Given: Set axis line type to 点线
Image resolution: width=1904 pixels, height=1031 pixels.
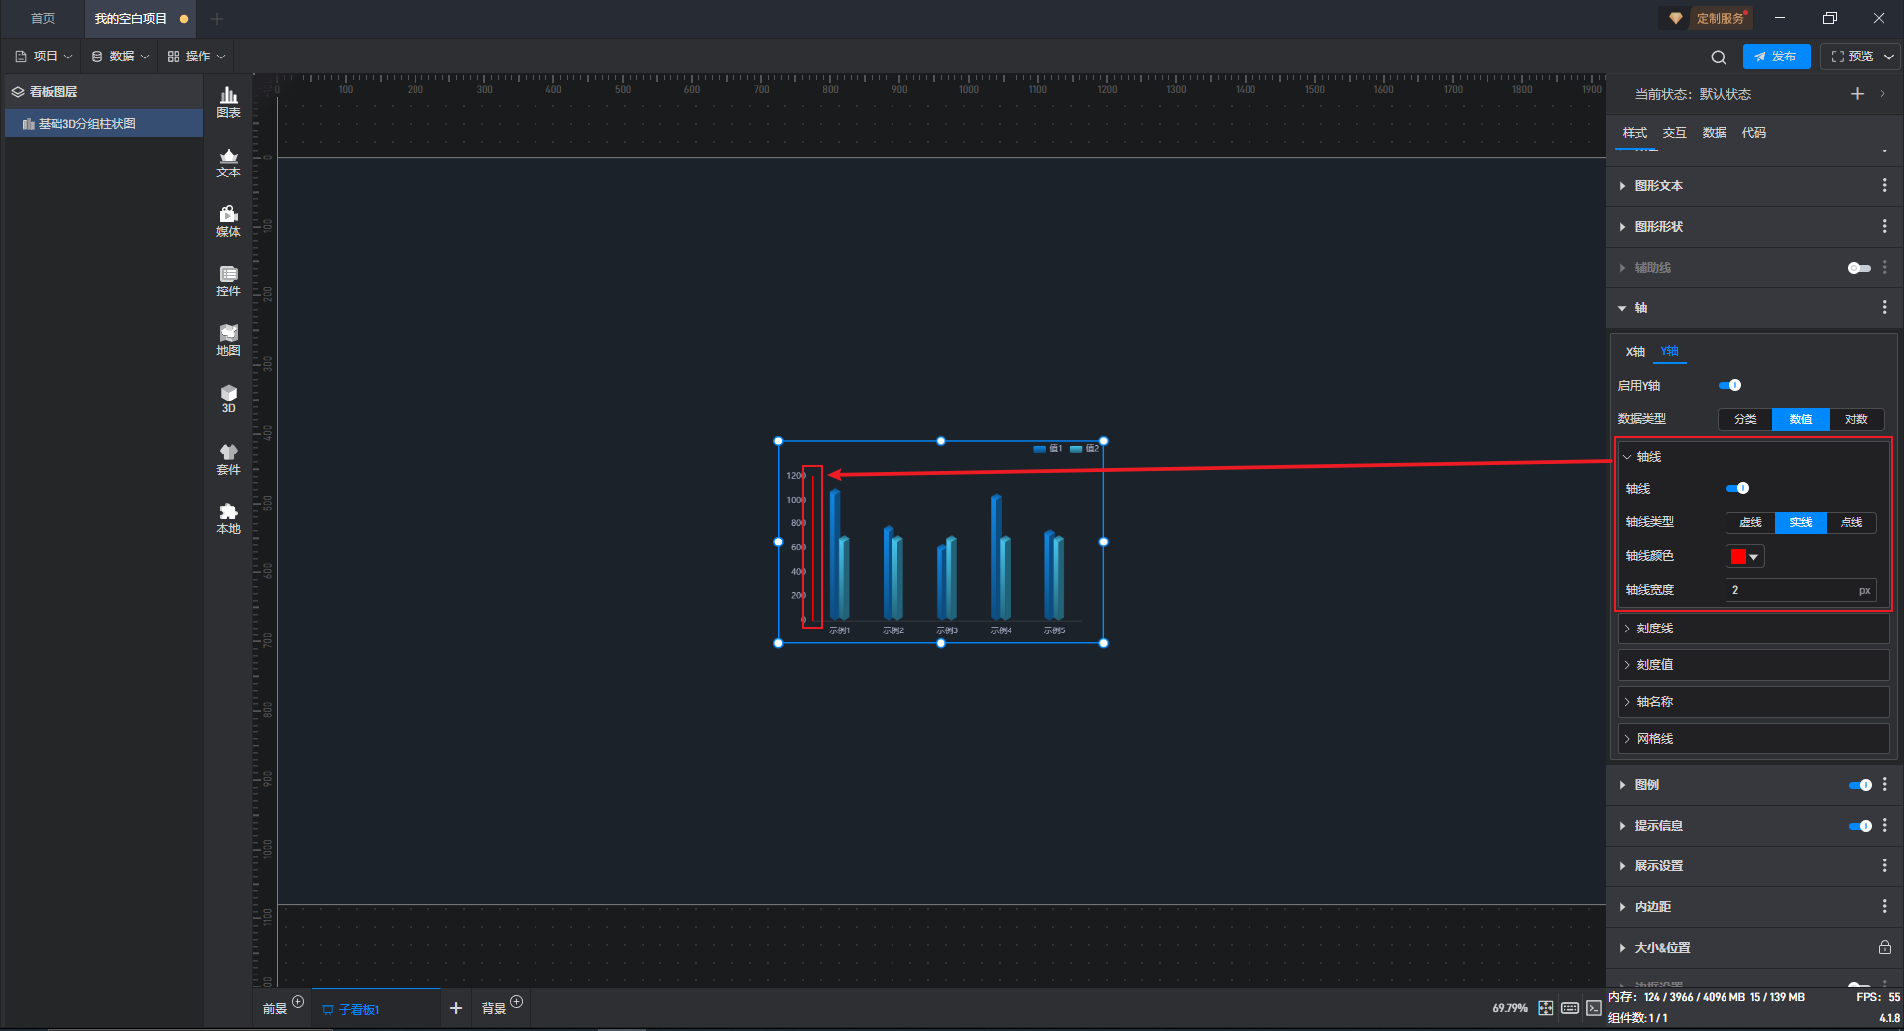Looking at the screenshot, I should tap(1851, 523).
